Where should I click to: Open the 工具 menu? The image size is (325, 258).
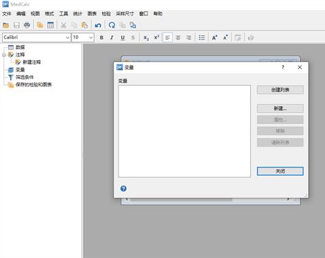pyautogui.click(x=64, y=14)
